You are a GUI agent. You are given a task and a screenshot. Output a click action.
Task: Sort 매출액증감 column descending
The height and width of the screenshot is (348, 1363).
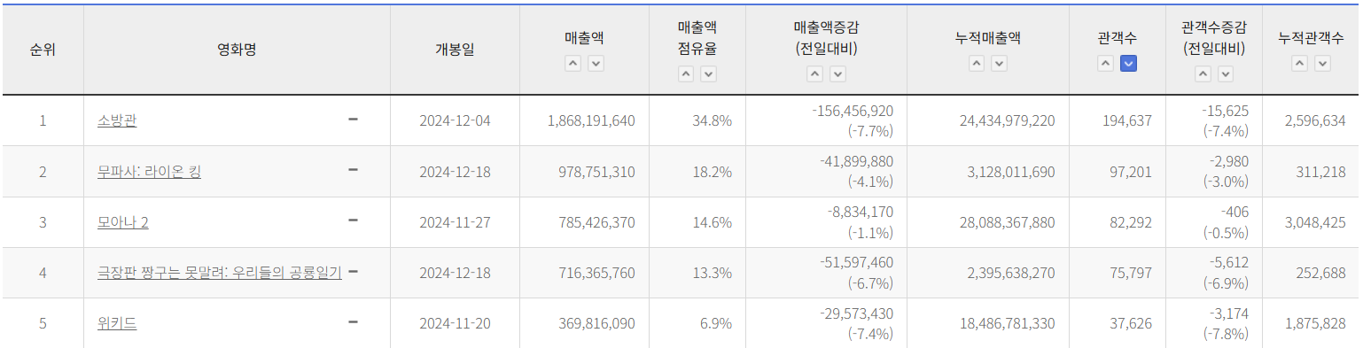(x=837, y=74)
